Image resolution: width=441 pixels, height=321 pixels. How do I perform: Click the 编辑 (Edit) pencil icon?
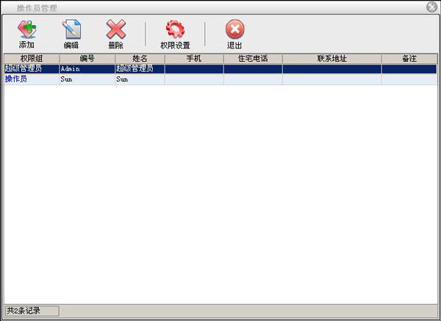tap(71, 30)
